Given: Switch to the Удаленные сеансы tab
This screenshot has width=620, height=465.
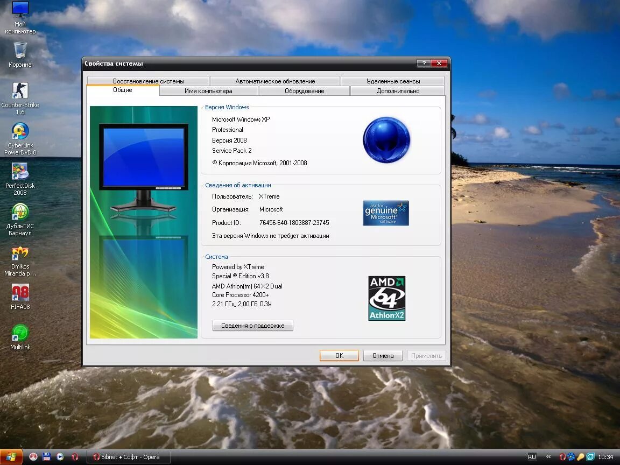Looking at the screenshot, I should [x=393, y=81].
